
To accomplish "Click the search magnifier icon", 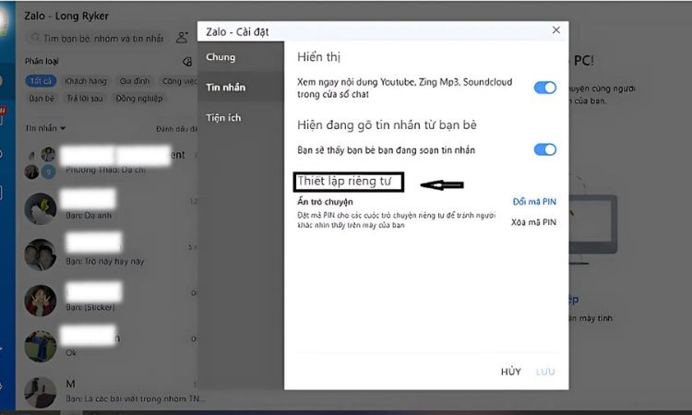I will 35,38.
